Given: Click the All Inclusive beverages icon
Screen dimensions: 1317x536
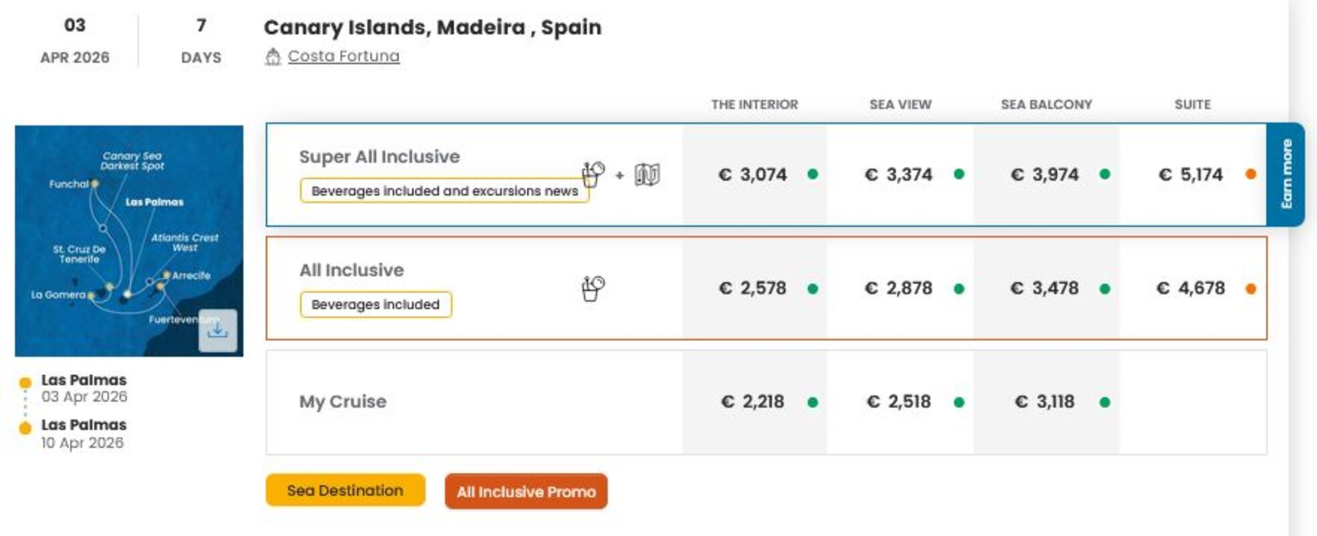Looking at the screenshot, I should click(x=592, y=289).
